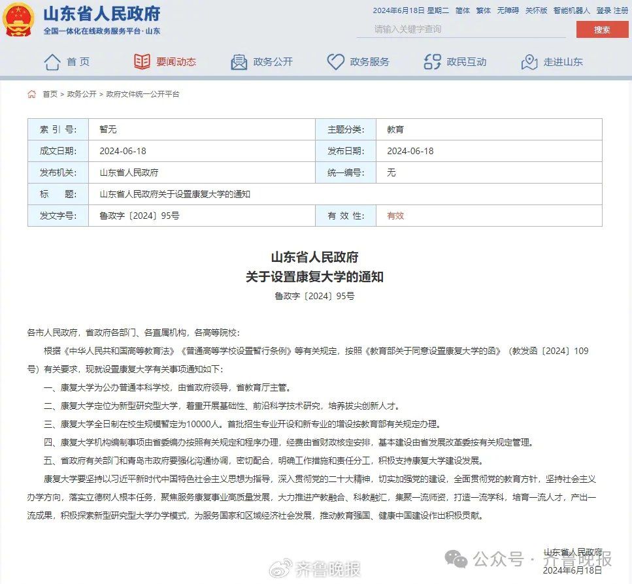Image resolution: width=632 pixels, height=584 pixels.
Task: Open 政民互动 navigation tab
Action: [x=467, y=61]
